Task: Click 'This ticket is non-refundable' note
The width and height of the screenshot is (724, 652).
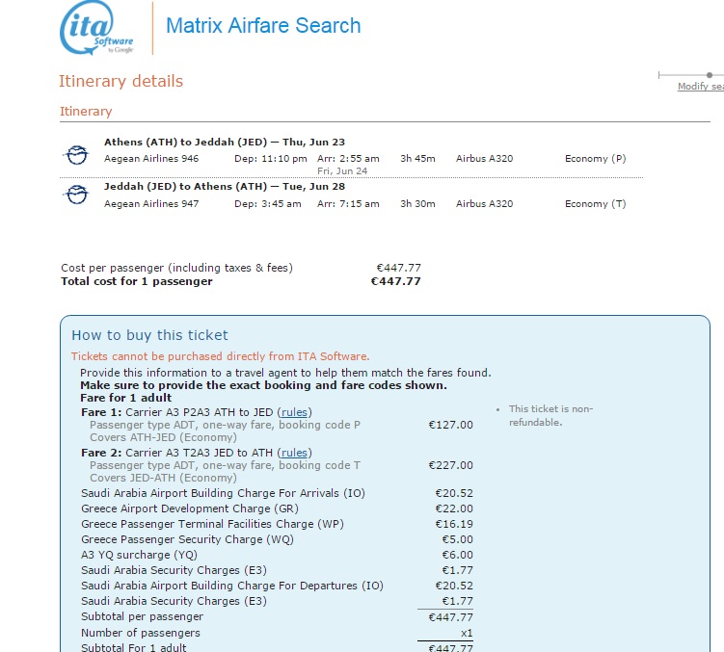Action: coord(550,416)
